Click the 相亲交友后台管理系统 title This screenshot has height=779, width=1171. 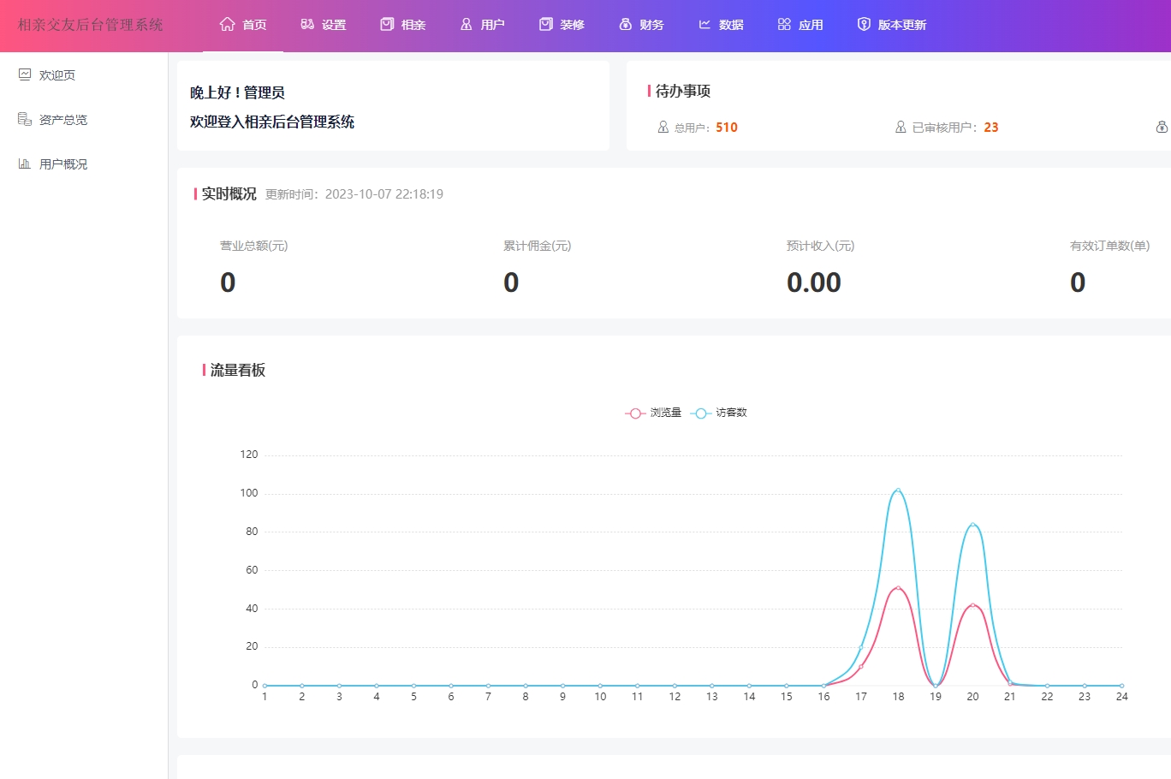pos(90,25)
